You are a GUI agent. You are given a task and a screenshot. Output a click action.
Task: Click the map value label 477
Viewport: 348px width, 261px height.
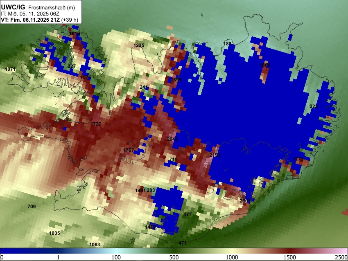point(188,214)
